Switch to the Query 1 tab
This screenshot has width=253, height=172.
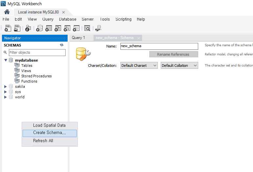tap(78, 38)
